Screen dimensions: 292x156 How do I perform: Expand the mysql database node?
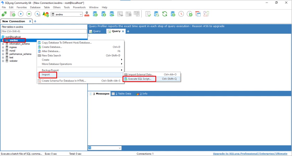point(3,51)
